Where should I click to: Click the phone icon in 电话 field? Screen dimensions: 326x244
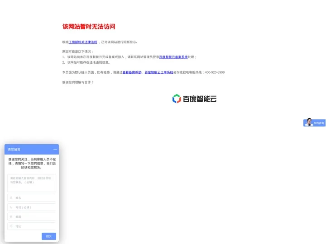[x=11, y=207]
